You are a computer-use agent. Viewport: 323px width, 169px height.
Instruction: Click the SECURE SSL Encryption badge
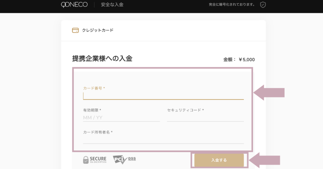[x=95, y=160]
